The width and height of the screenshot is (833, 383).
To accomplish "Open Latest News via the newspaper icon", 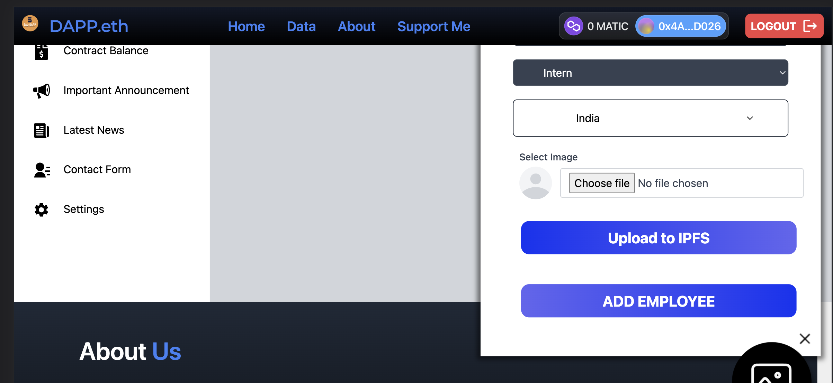I will [x=41, y=130].
